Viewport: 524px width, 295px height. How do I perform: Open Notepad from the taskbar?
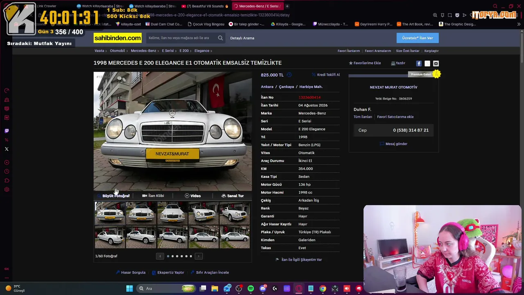pos(311,288)
